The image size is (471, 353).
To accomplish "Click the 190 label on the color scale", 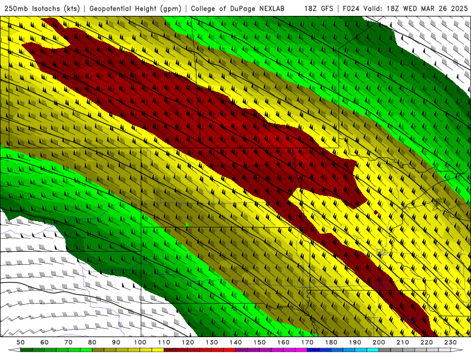I will click(x=355, y=342).
